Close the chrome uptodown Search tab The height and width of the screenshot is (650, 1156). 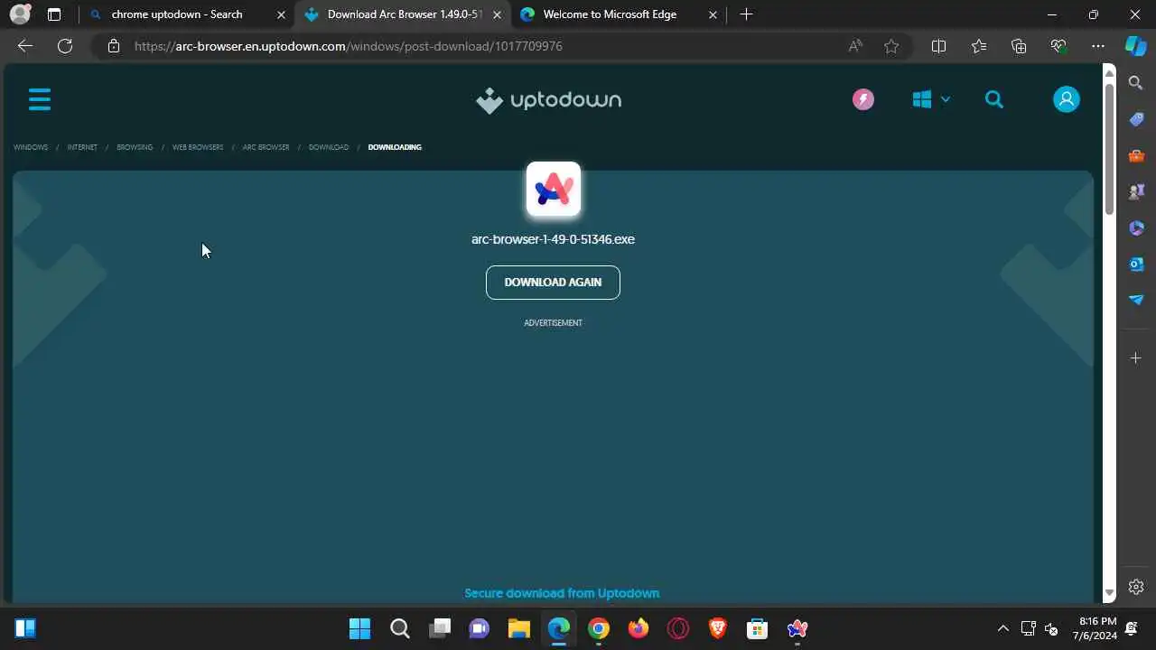pos(282,14)
